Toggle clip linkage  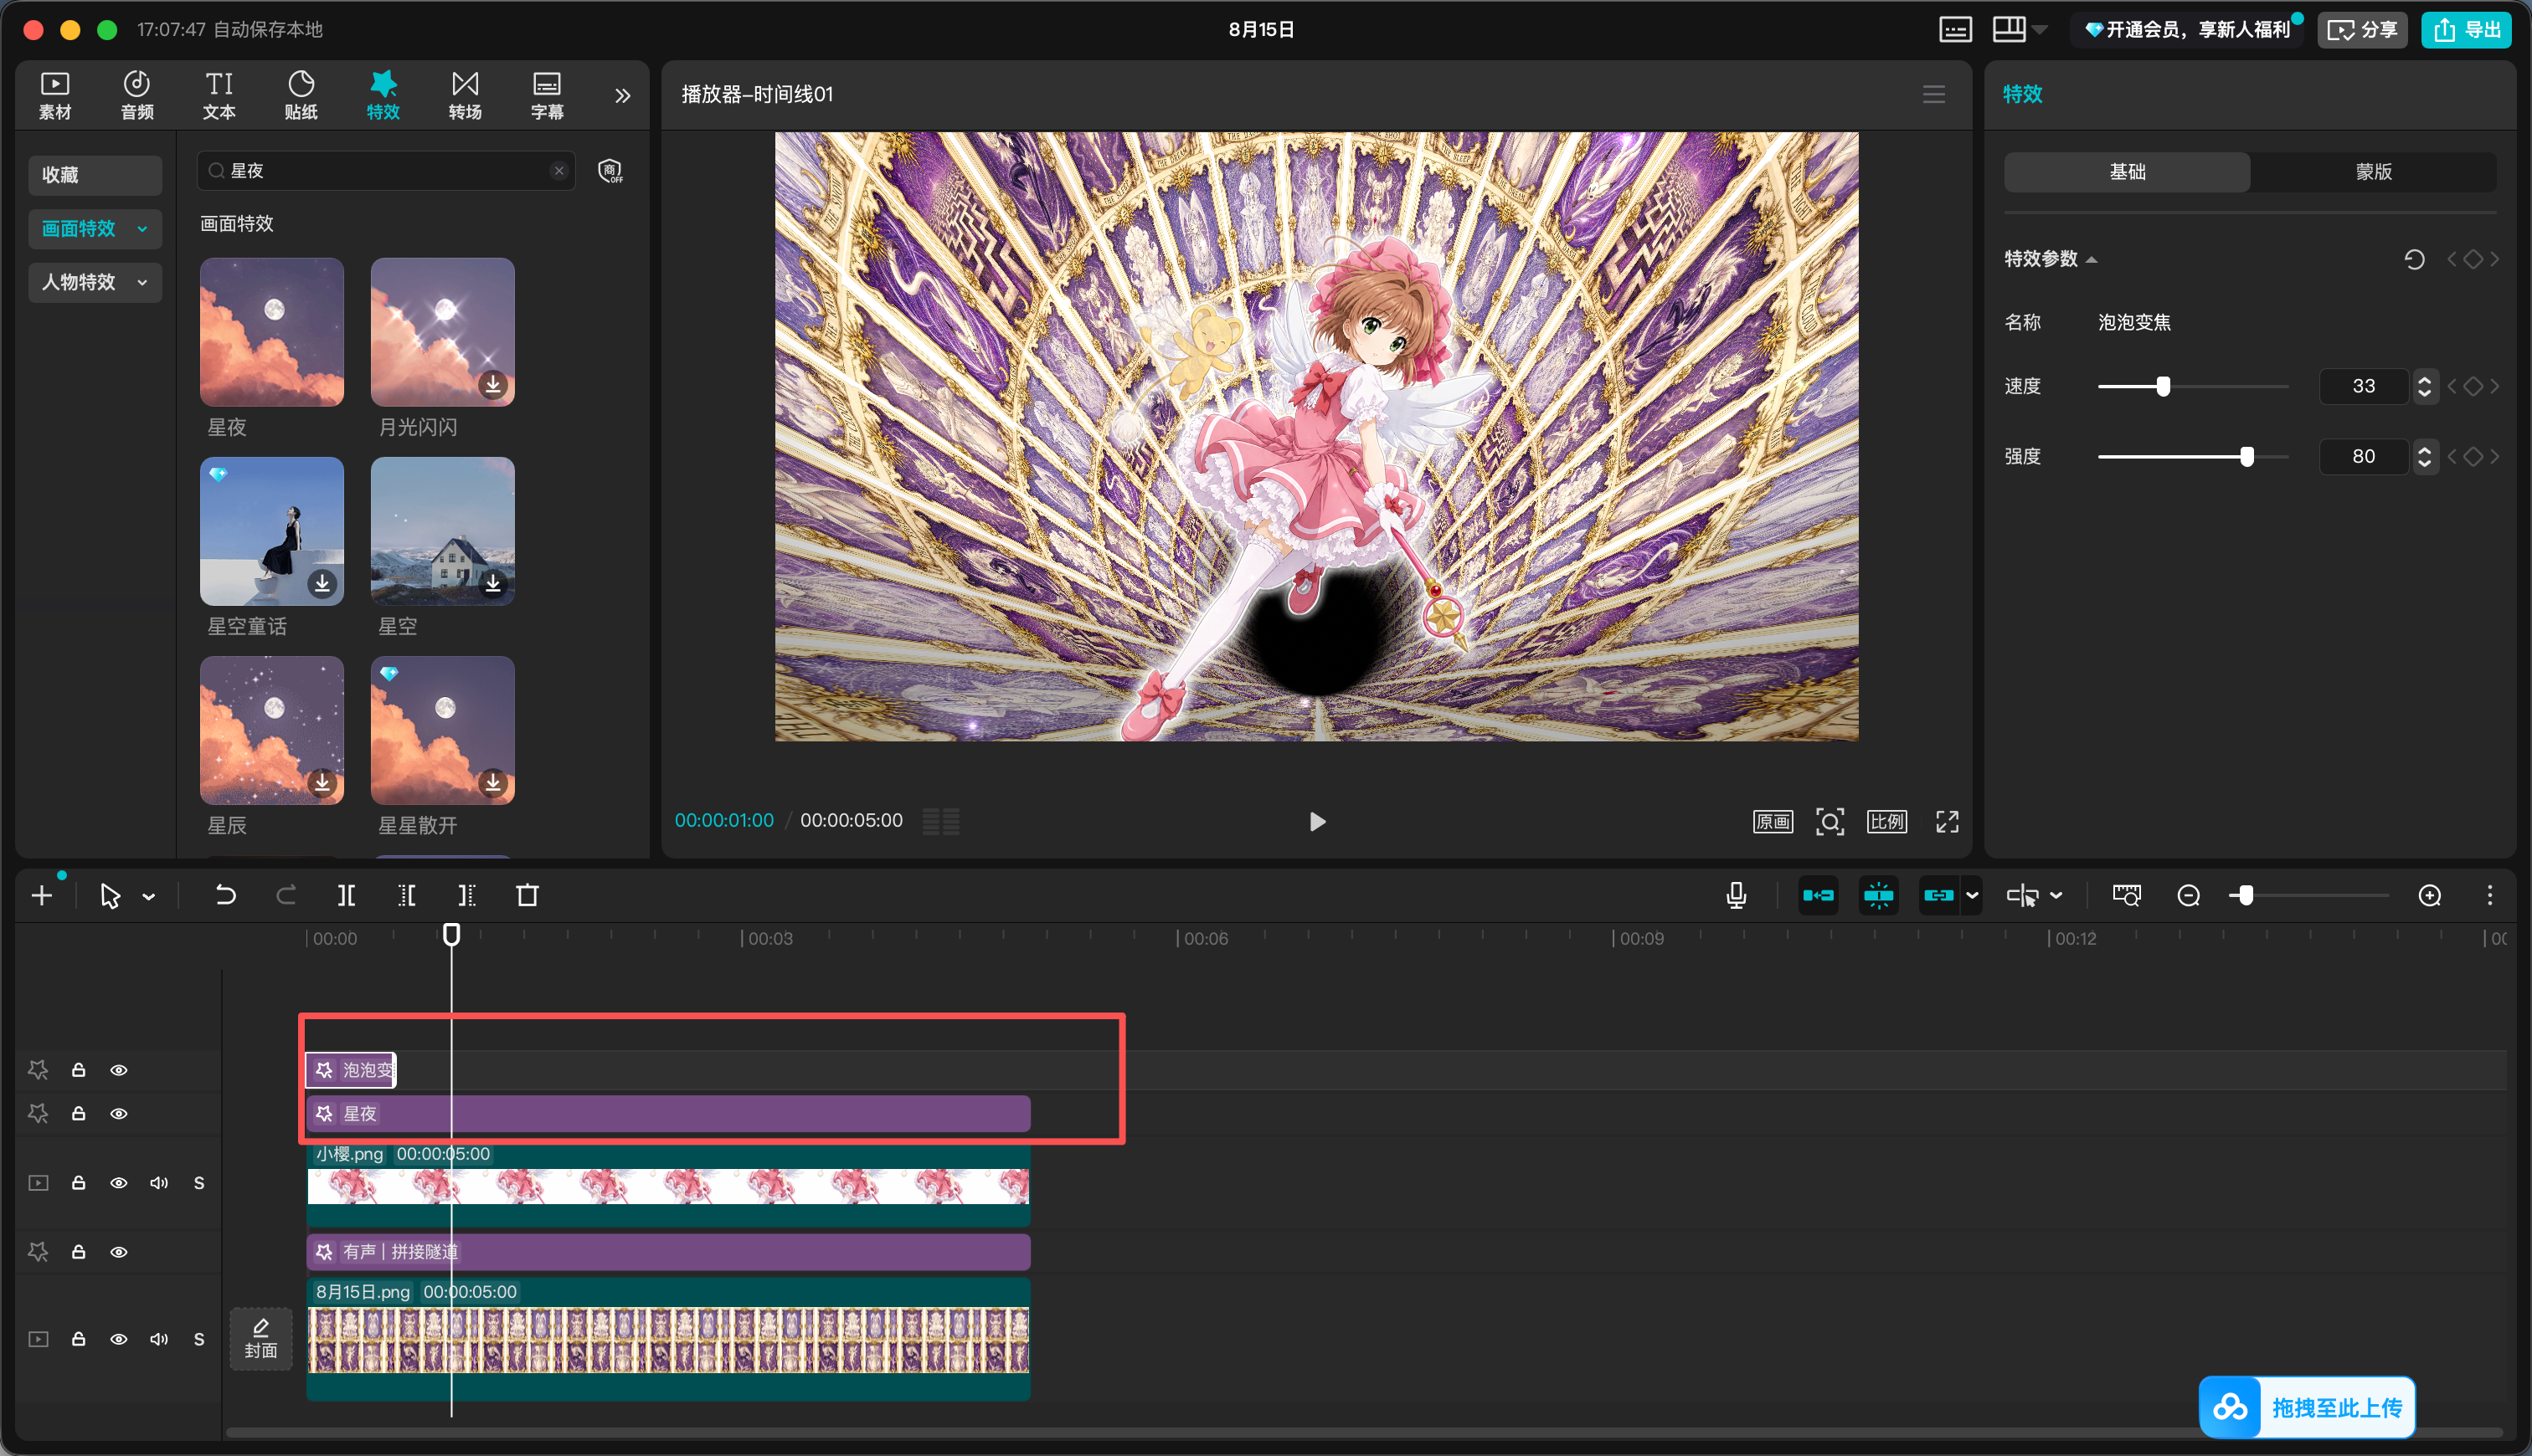click(1938, 896)
